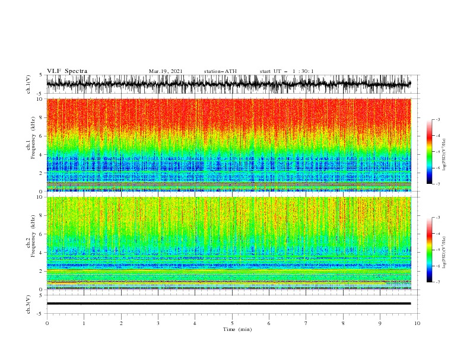Image resolution: width=470 pixels, height=363 pixels.
Task: Click the "-7" tick on the ch.1 color bar
Action: (x=437, y=184)
